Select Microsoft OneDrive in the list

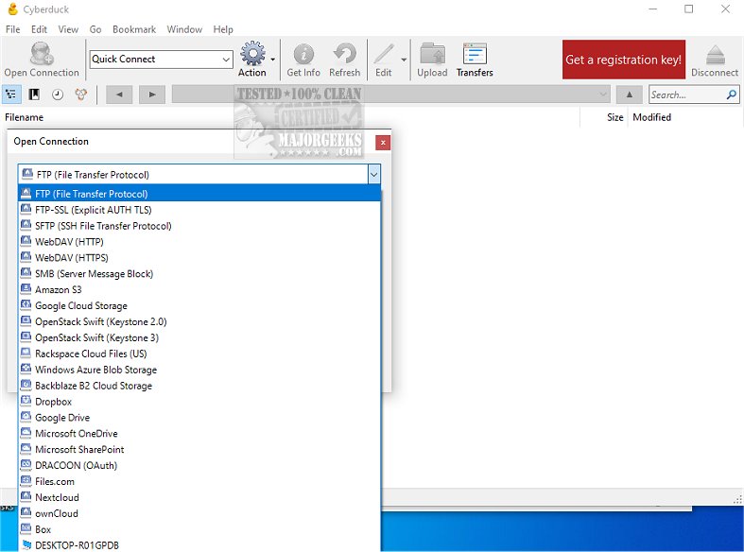tap(199, 433)
